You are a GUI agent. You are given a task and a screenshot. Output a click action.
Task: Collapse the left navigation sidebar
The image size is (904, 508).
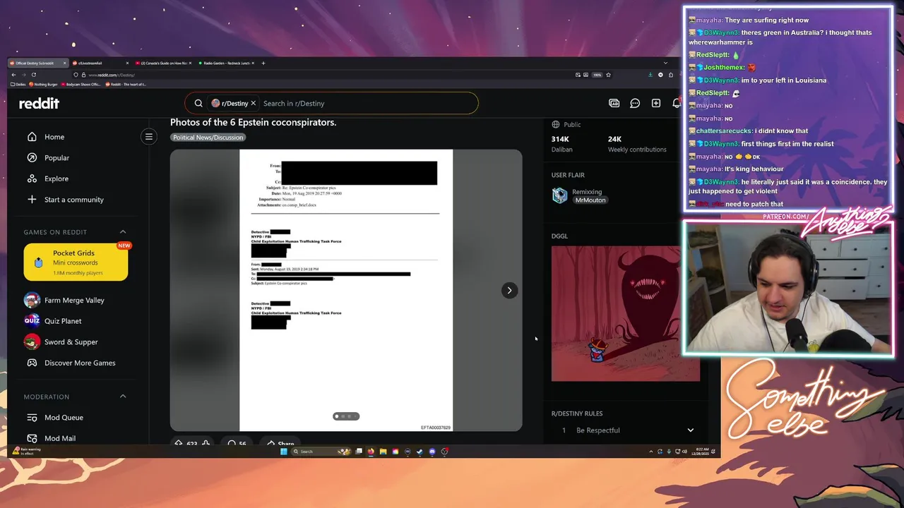click(149, 137)
